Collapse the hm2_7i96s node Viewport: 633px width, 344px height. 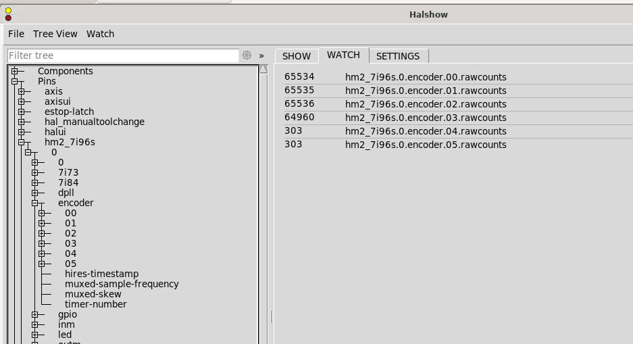click(x=22, y=142)
